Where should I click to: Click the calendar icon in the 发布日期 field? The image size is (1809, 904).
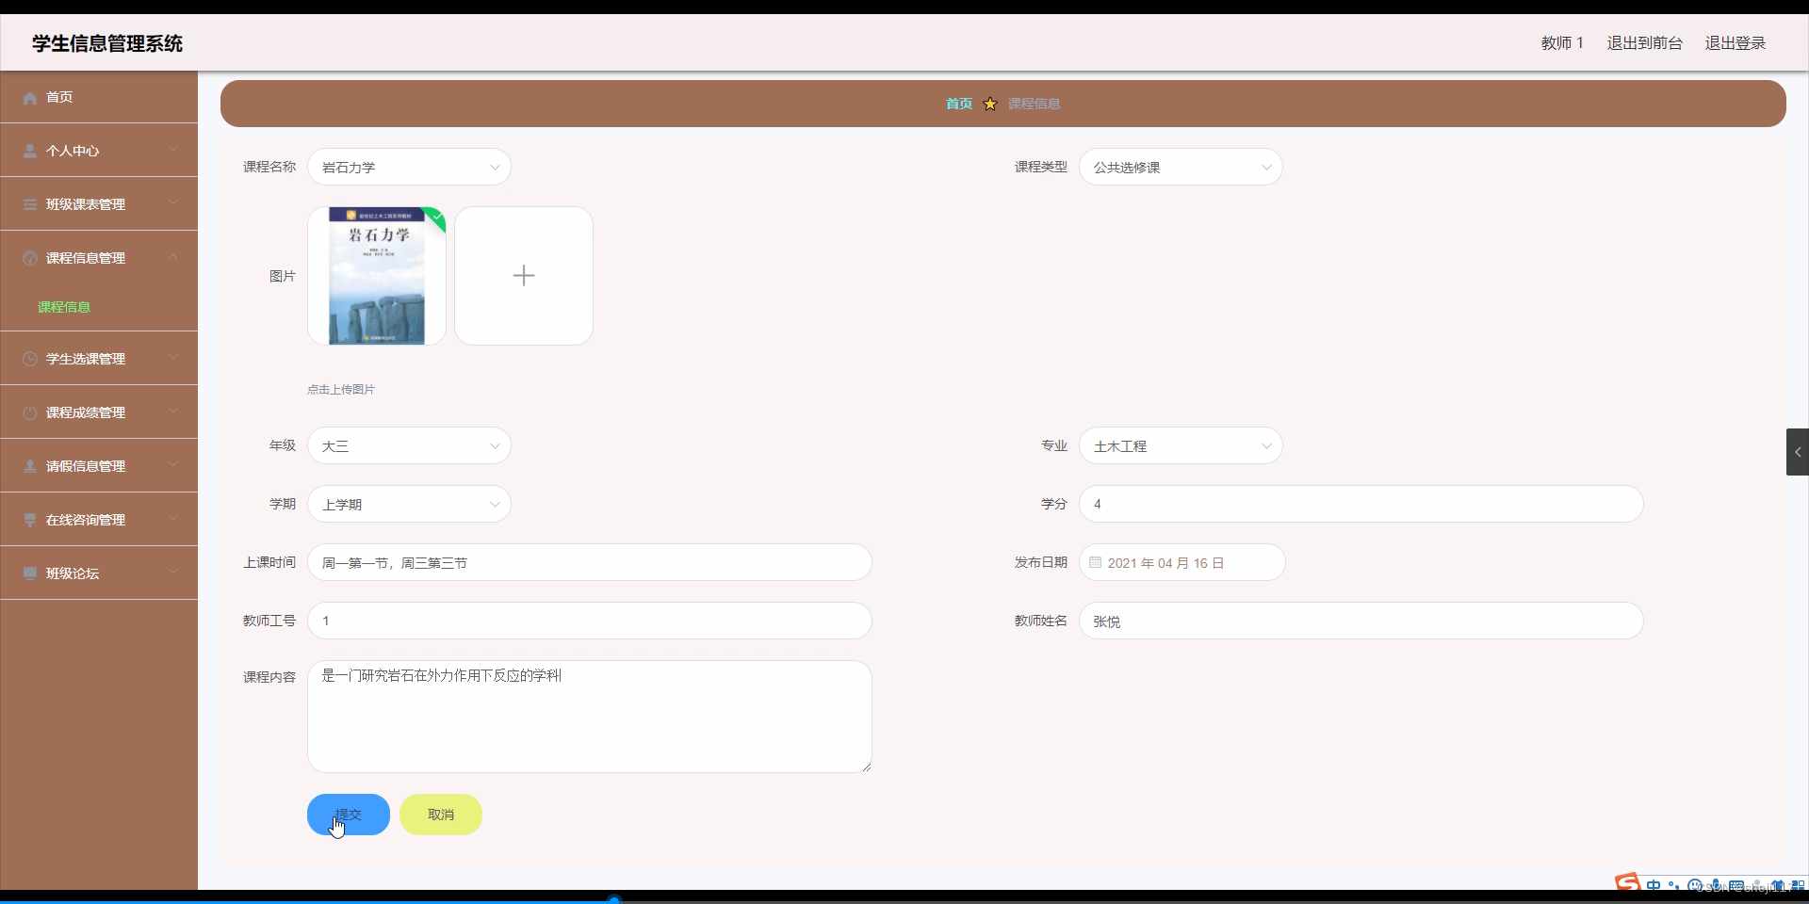point(1096,562)
